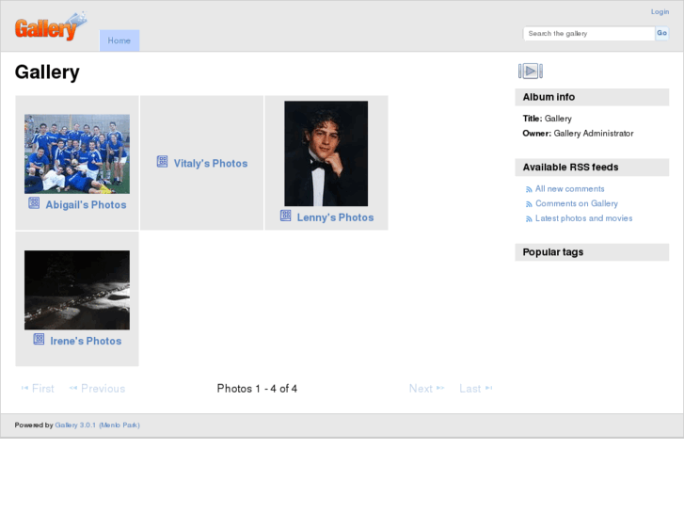This screenshot has width=684, height=513.
Task: Click album icon beside Vitaly's Photos
Action: pos(162,162)
